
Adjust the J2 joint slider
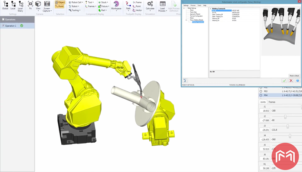coord(285,116)
